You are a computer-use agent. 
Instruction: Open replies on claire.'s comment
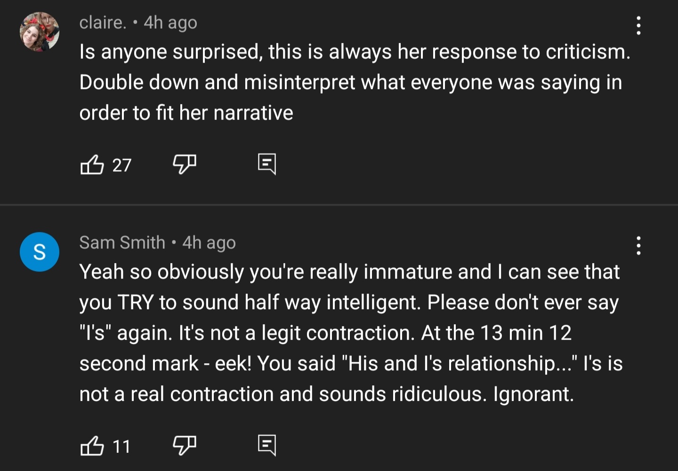pyautogui.click(x=267, y=164)
